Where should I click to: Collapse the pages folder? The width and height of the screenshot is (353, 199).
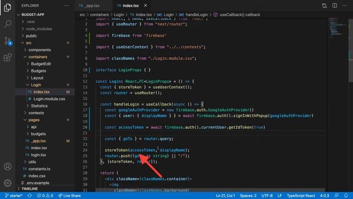pyautogui.click(x=45, y=120)
